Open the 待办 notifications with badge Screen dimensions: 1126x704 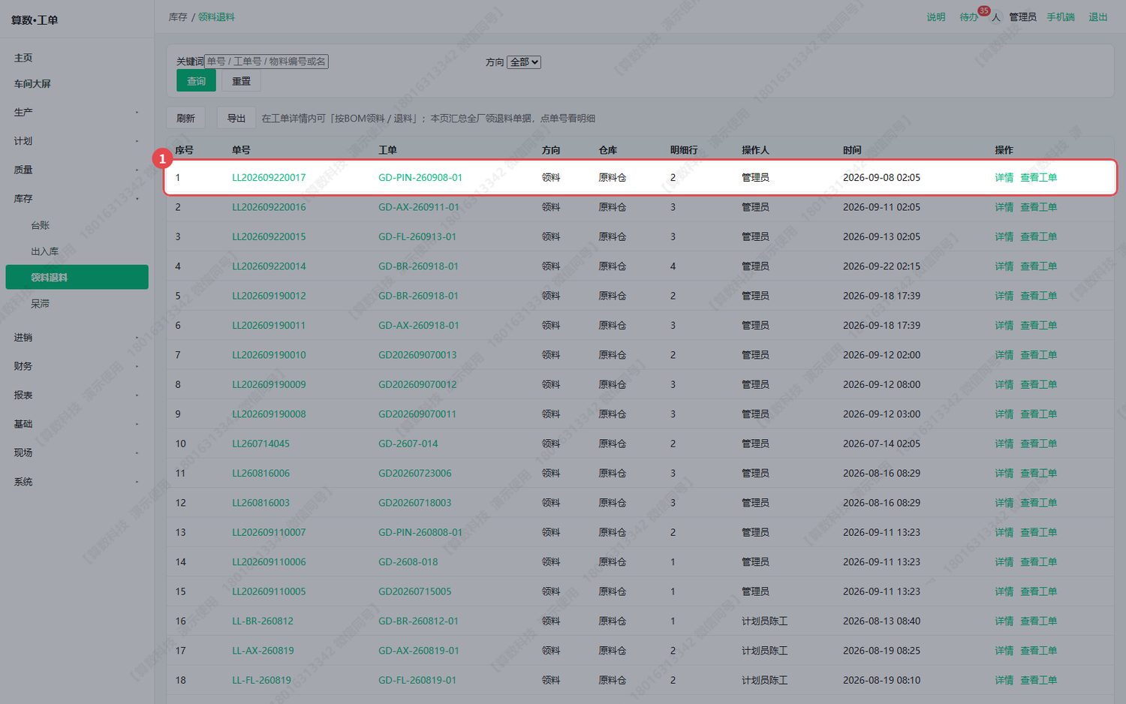coord(969,17)
